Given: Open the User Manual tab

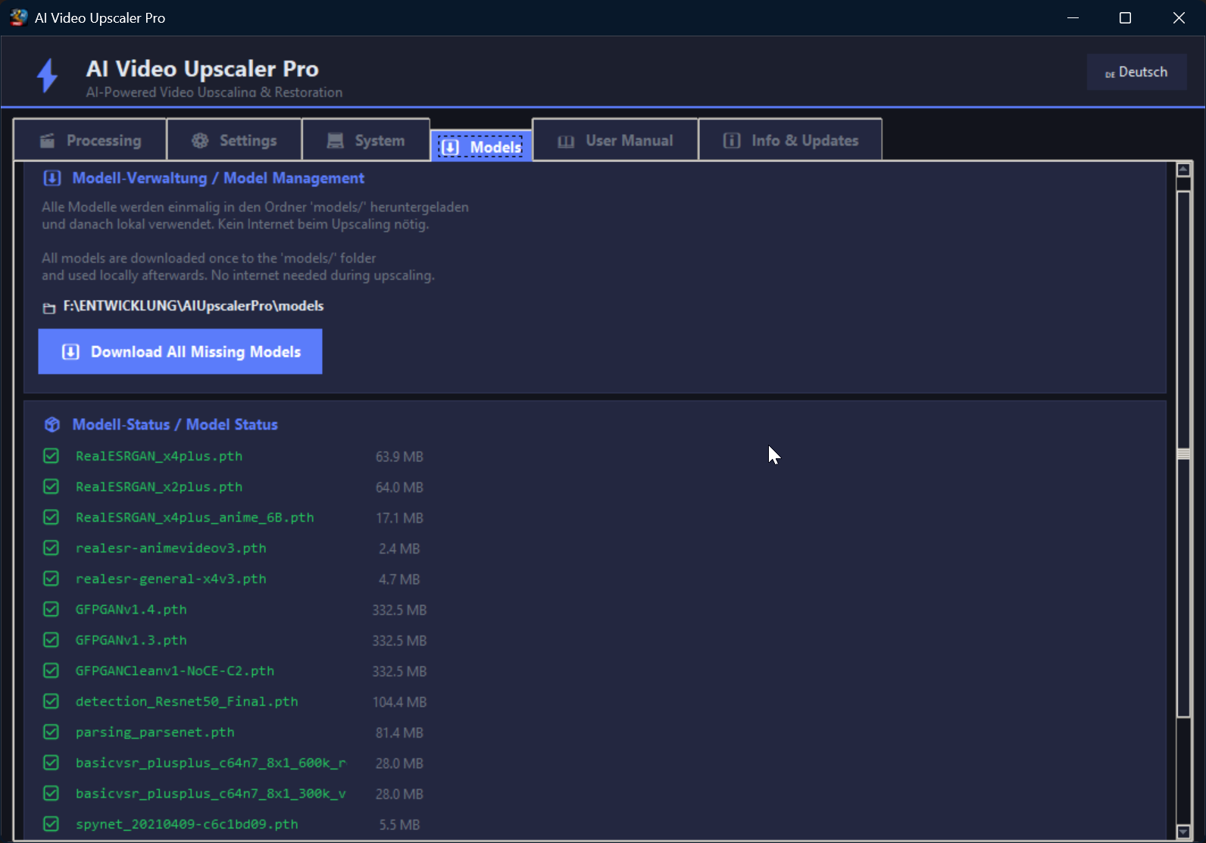Looking at the screenshot, I should [x=615, y=140].
